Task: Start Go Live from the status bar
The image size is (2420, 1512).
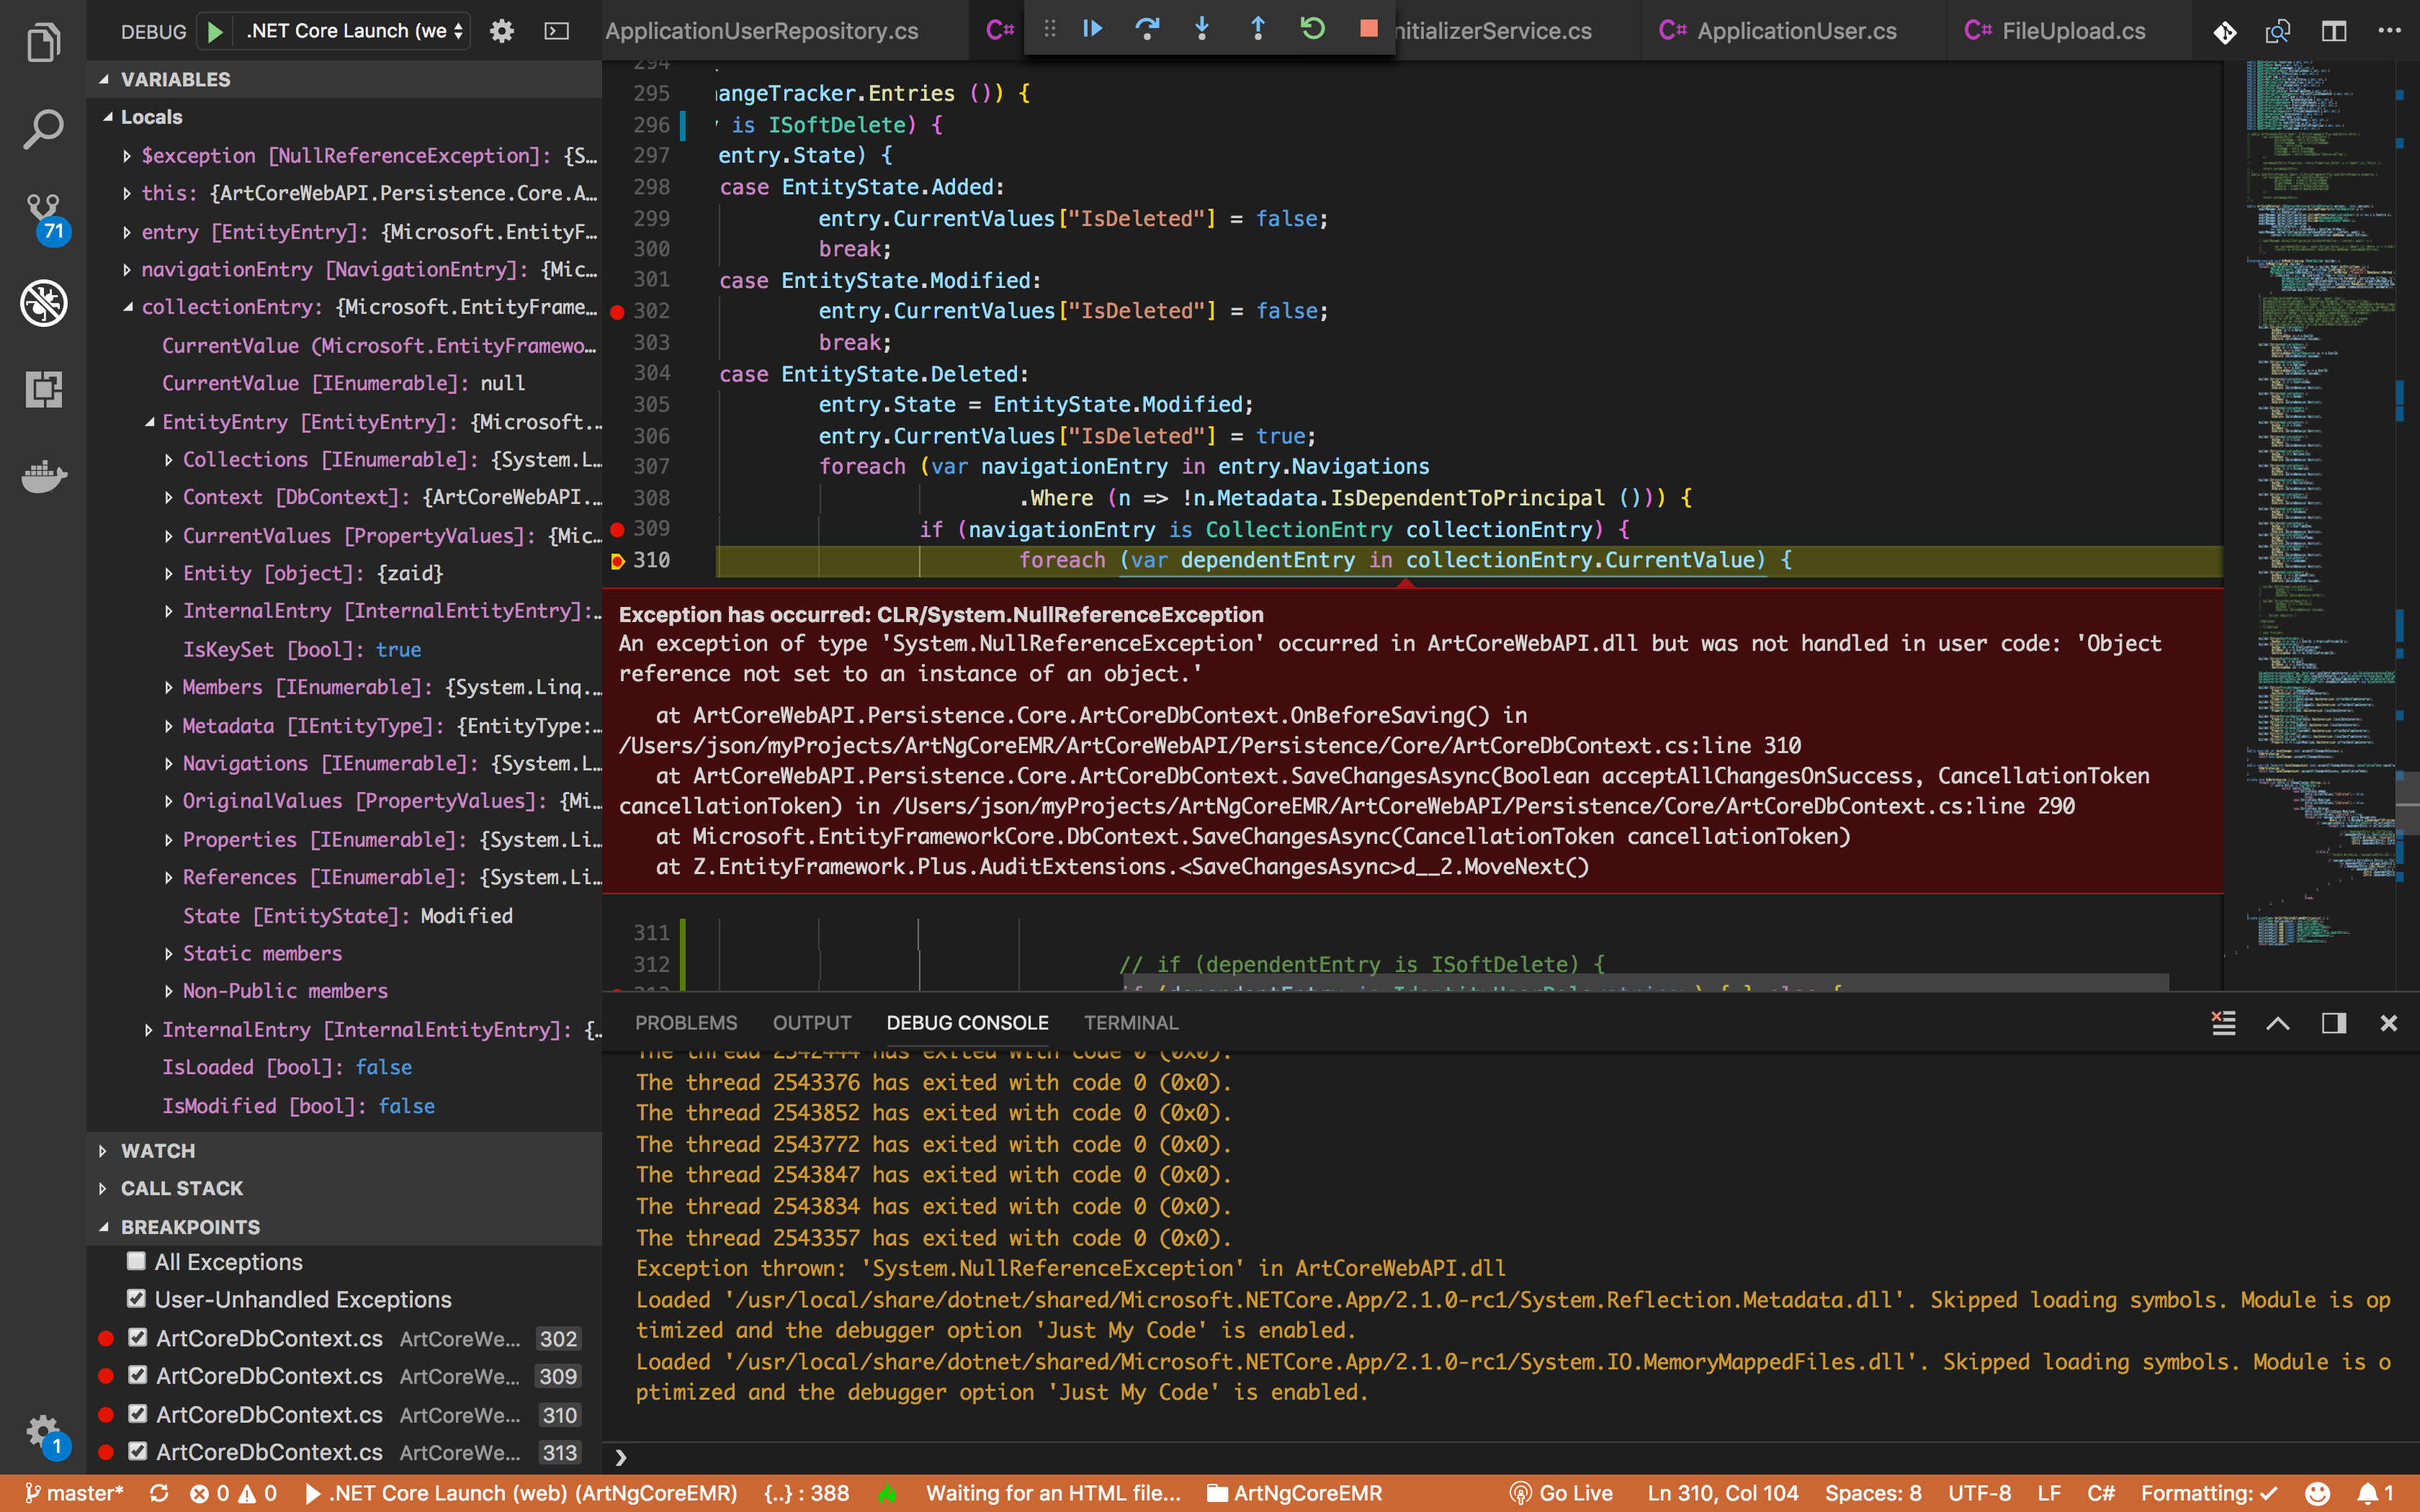Action: pos(1560,1492)
